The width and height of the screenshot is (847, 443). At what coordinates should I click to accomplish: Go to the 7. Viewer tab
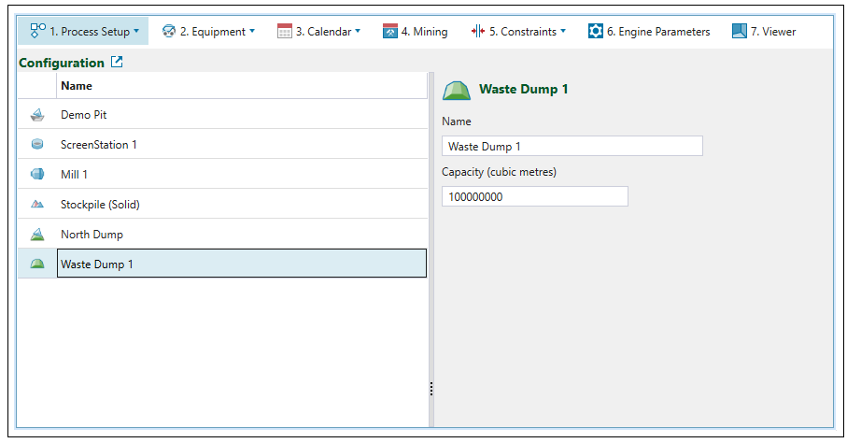764,32
